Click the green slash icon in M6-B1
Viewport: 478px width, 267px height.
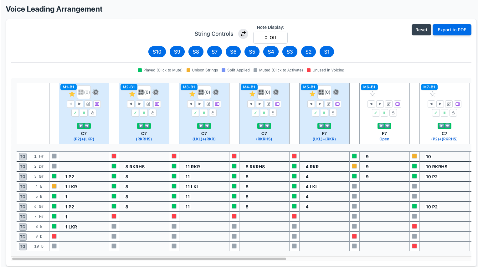click(376, 113)
